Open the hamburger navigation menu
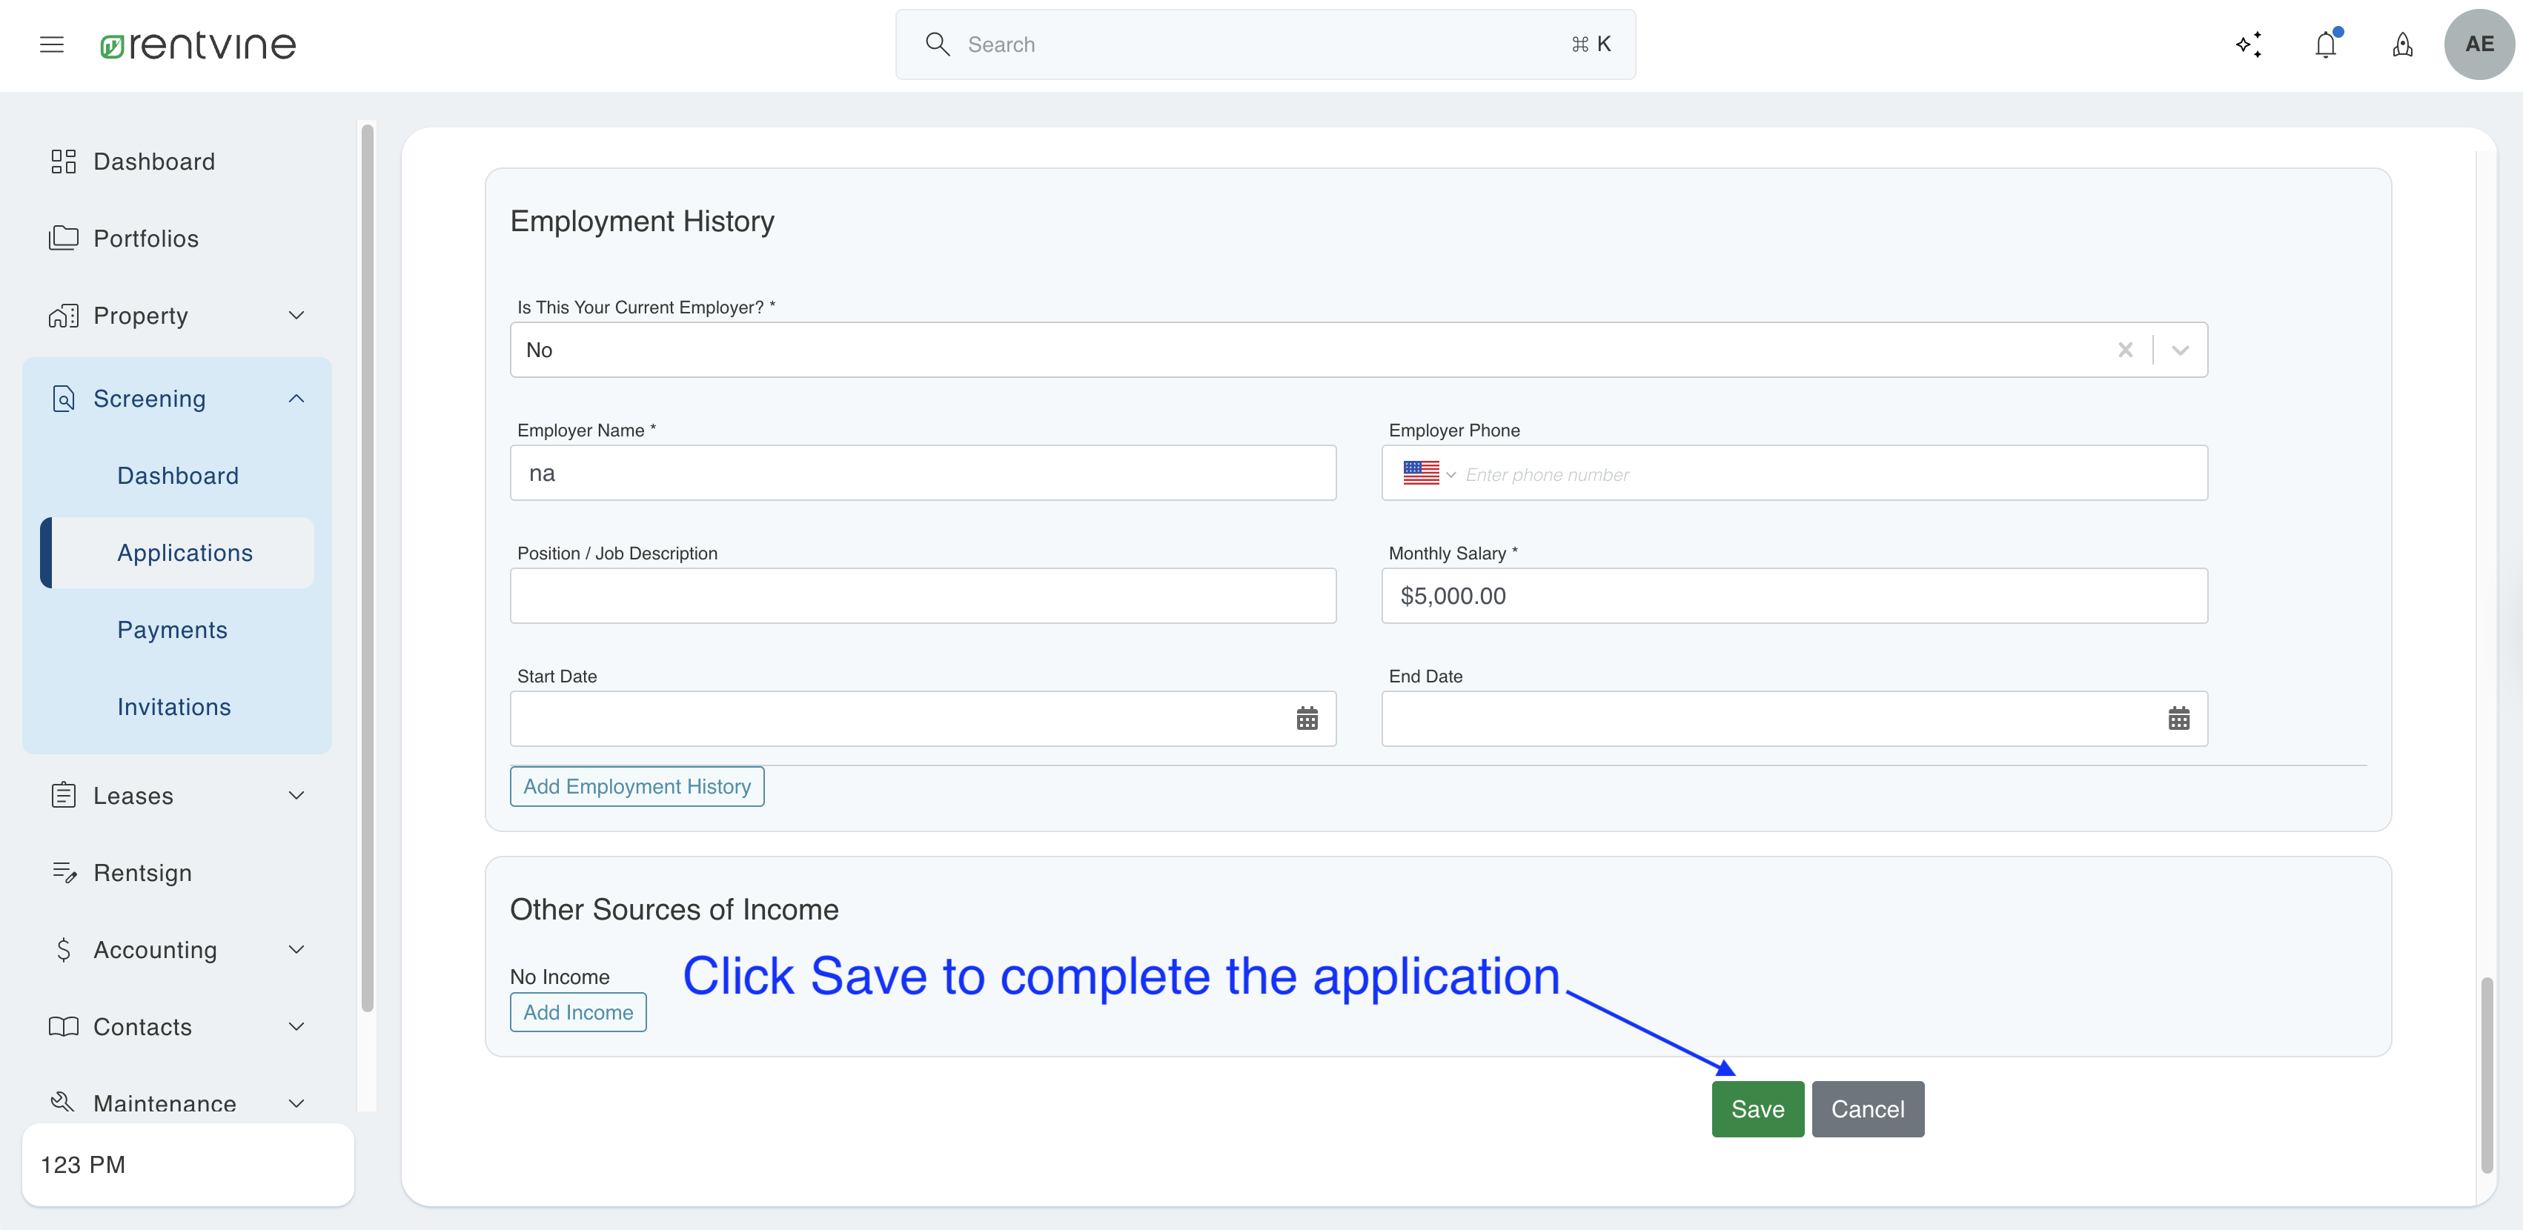Viewport: 2523px width, 1230px height. click(x=52, y=44)
